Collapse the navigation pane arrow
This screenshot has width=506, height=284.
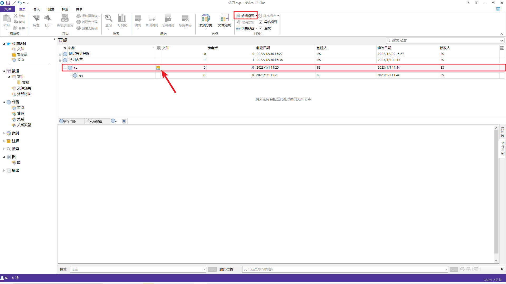54,39
